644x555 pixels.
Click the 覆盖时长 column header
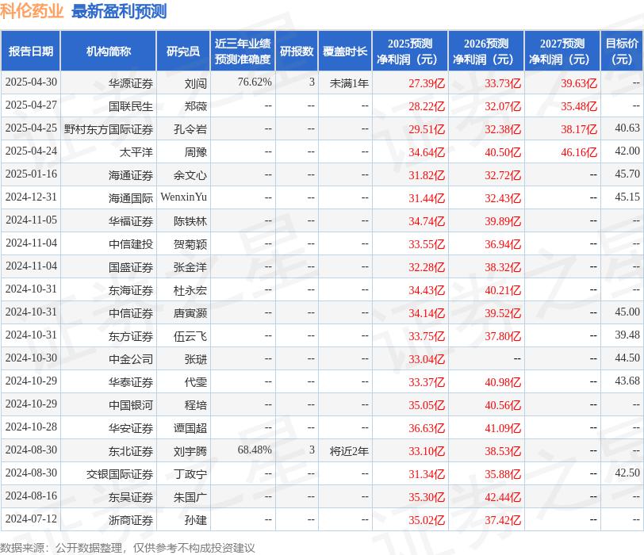[x=345, y=51]
